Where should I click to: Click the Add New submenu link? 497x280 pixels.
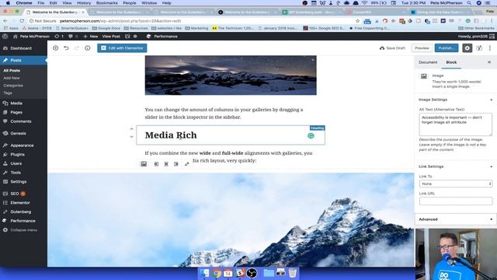pos(12,78)
